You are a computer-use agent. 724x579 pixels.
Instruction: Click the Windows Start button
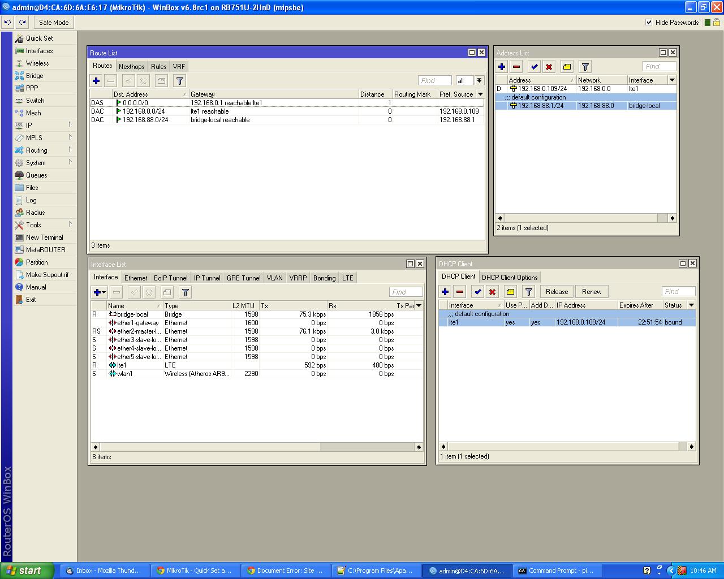[27, 571]
